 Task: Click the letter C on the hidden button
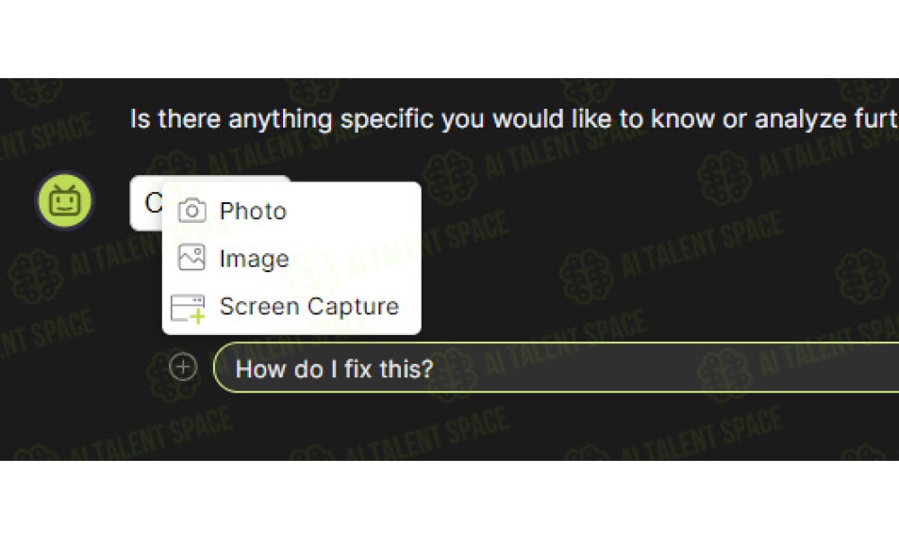(x=153, y=203)
